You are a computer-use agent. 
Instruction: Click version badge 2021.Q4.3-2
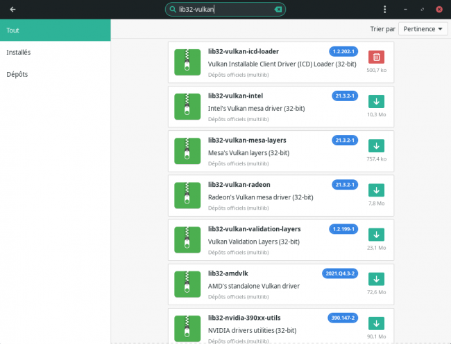[x=340, y=273]
